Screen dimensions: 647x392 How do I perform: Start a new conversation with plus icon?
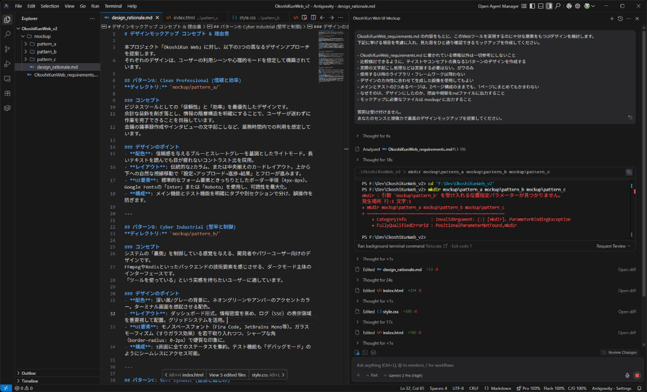611,18
